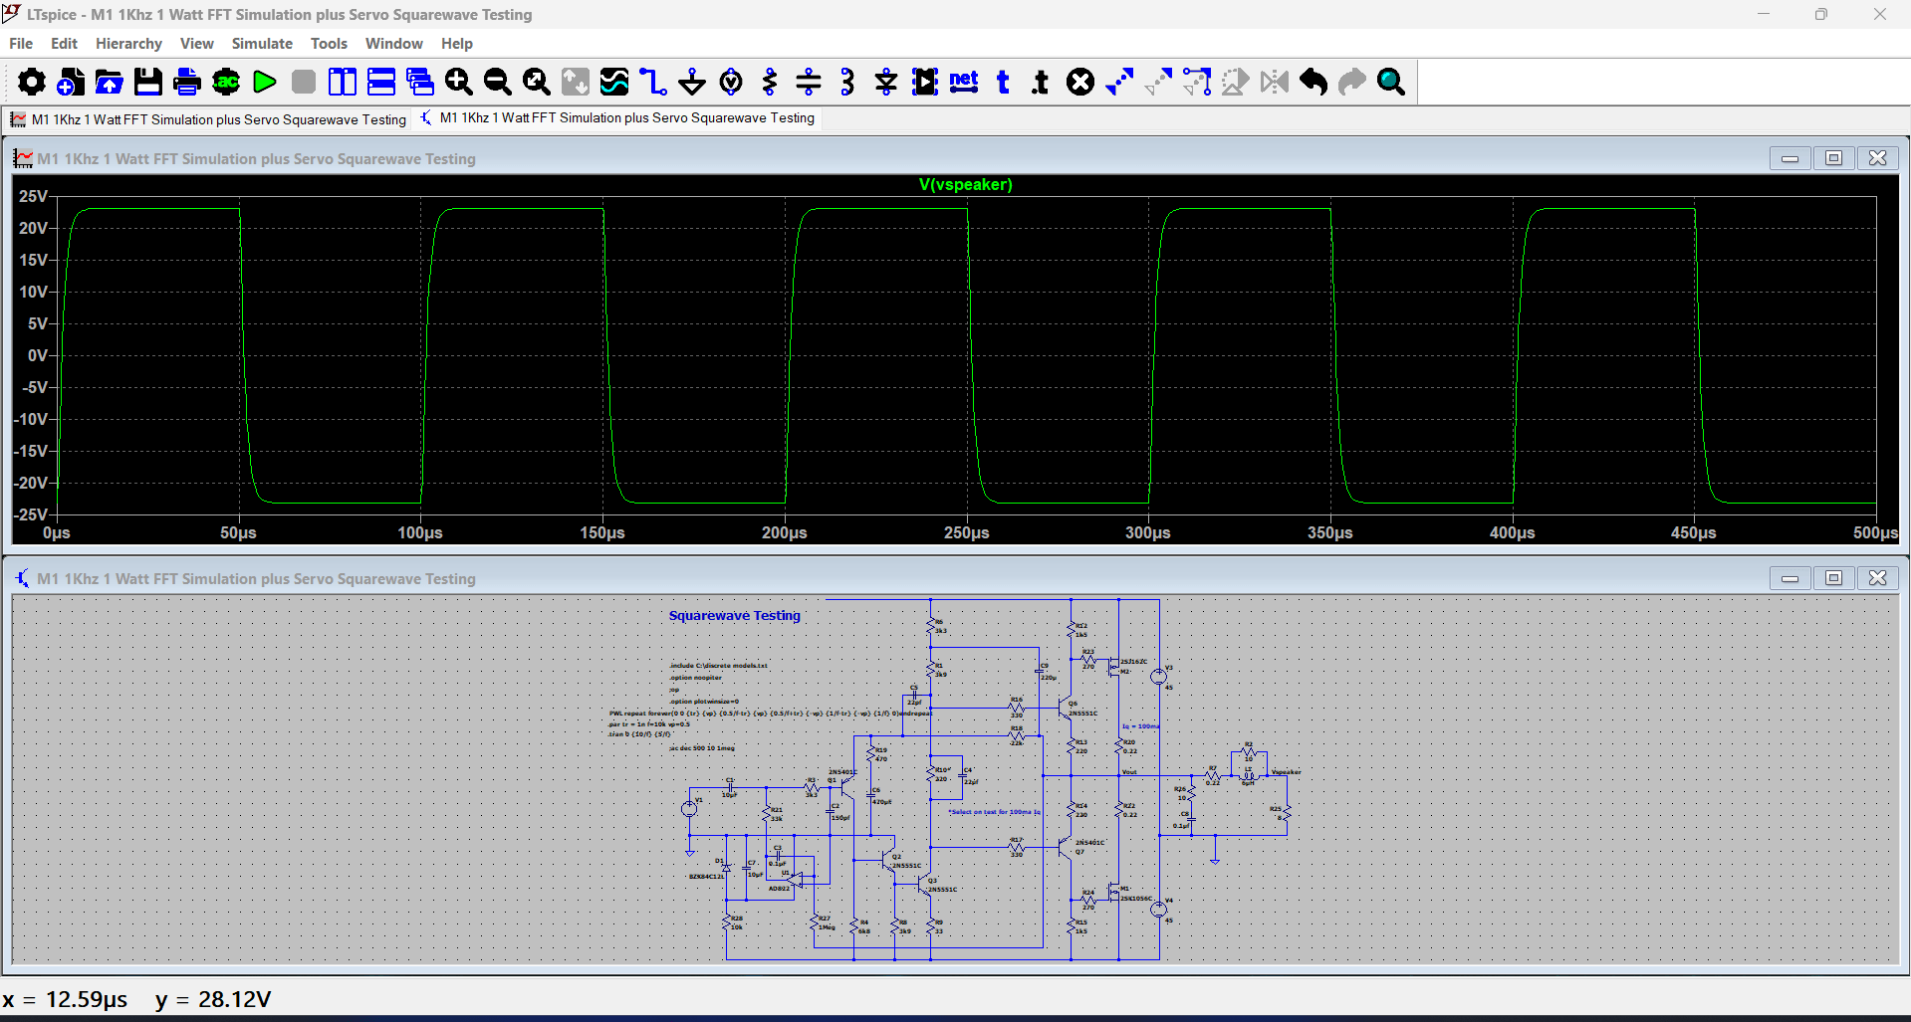Save the current file

148,82
